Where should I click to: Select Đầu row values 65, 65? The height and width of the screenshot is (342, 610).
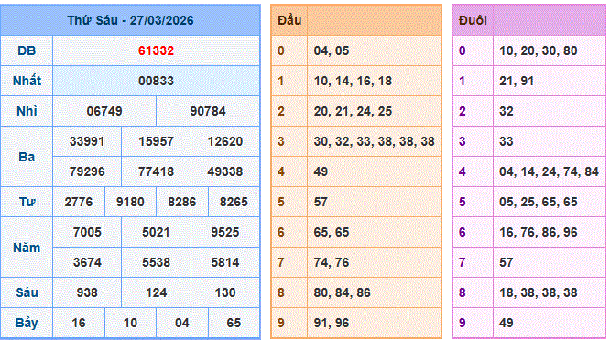332,232
